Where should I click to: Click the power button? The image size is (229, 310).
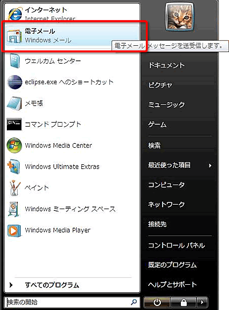(157, 302)
